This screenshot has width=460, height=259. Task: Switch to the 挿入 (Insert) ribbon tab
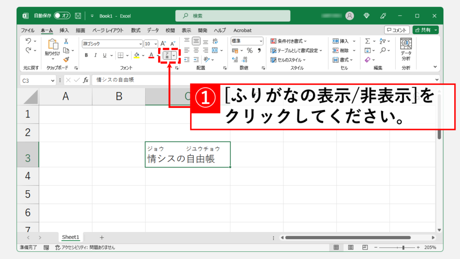[x=64, y=30]
